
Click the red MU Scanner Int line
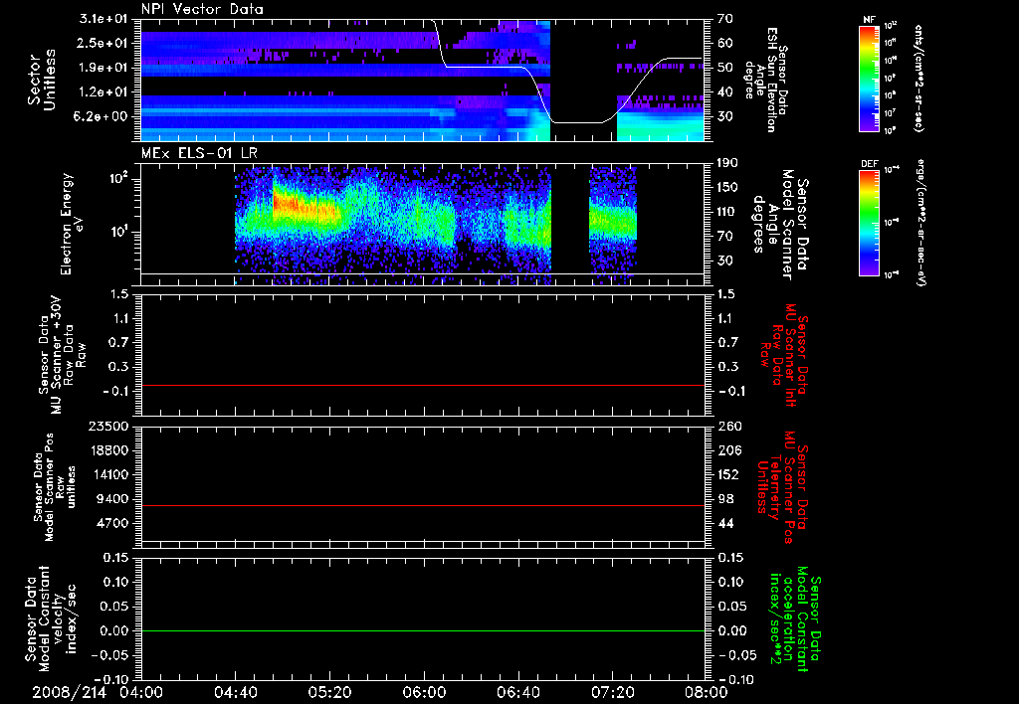click(423, 385)
